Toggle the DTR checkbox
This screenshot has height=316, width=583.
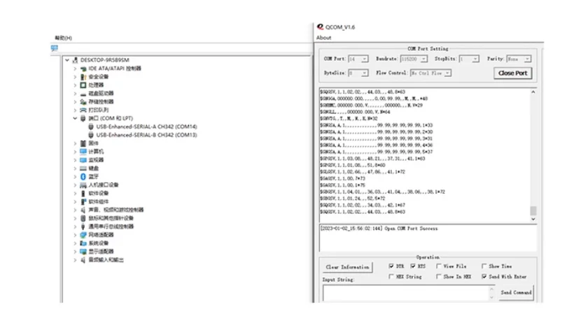click(391, 266)
